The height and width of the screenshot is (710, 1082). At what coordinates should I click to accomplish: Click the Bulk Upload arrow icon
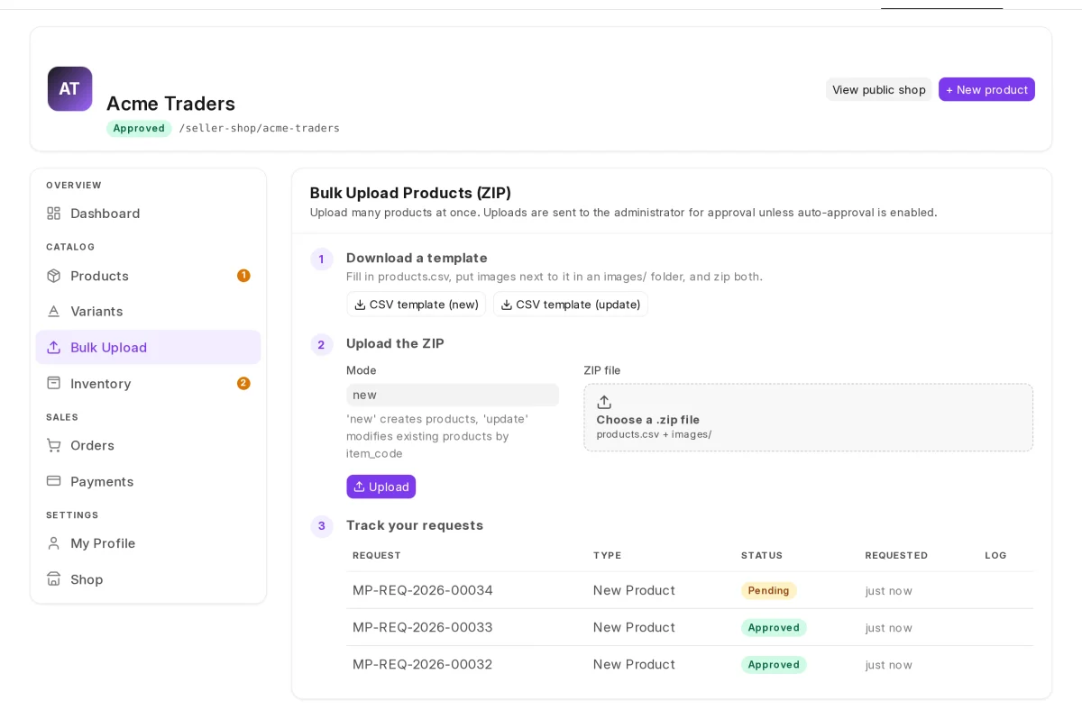[x=54, y=347]
